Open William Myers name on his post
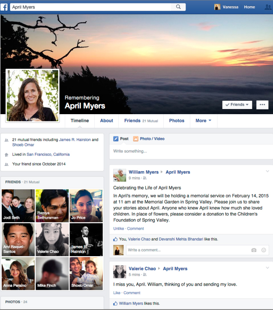273x310 pixels. (144, 172)
